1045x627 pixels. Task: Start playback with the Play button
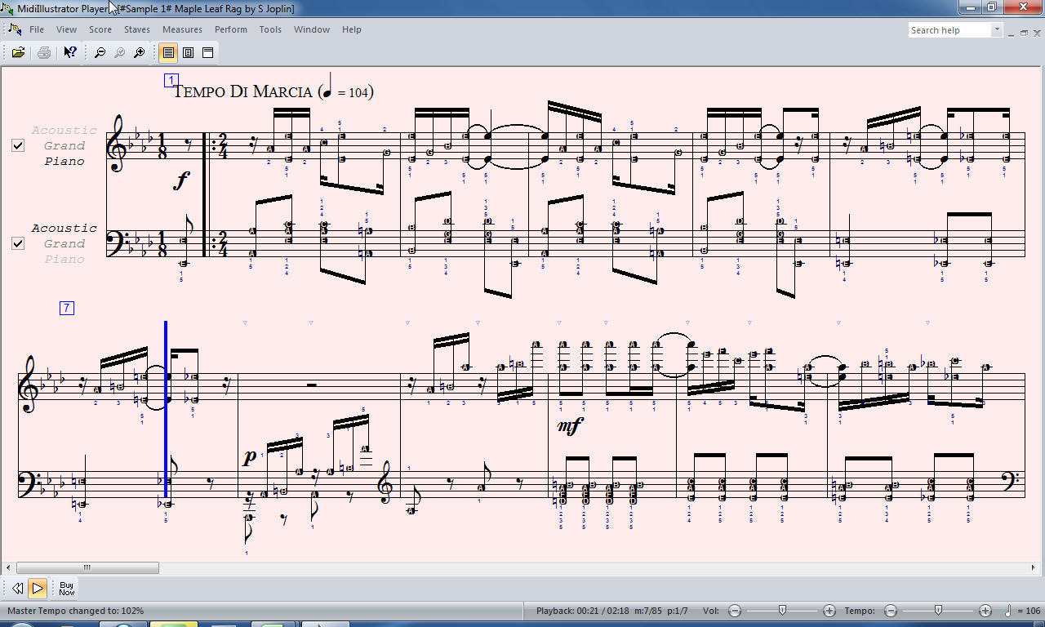38,588
